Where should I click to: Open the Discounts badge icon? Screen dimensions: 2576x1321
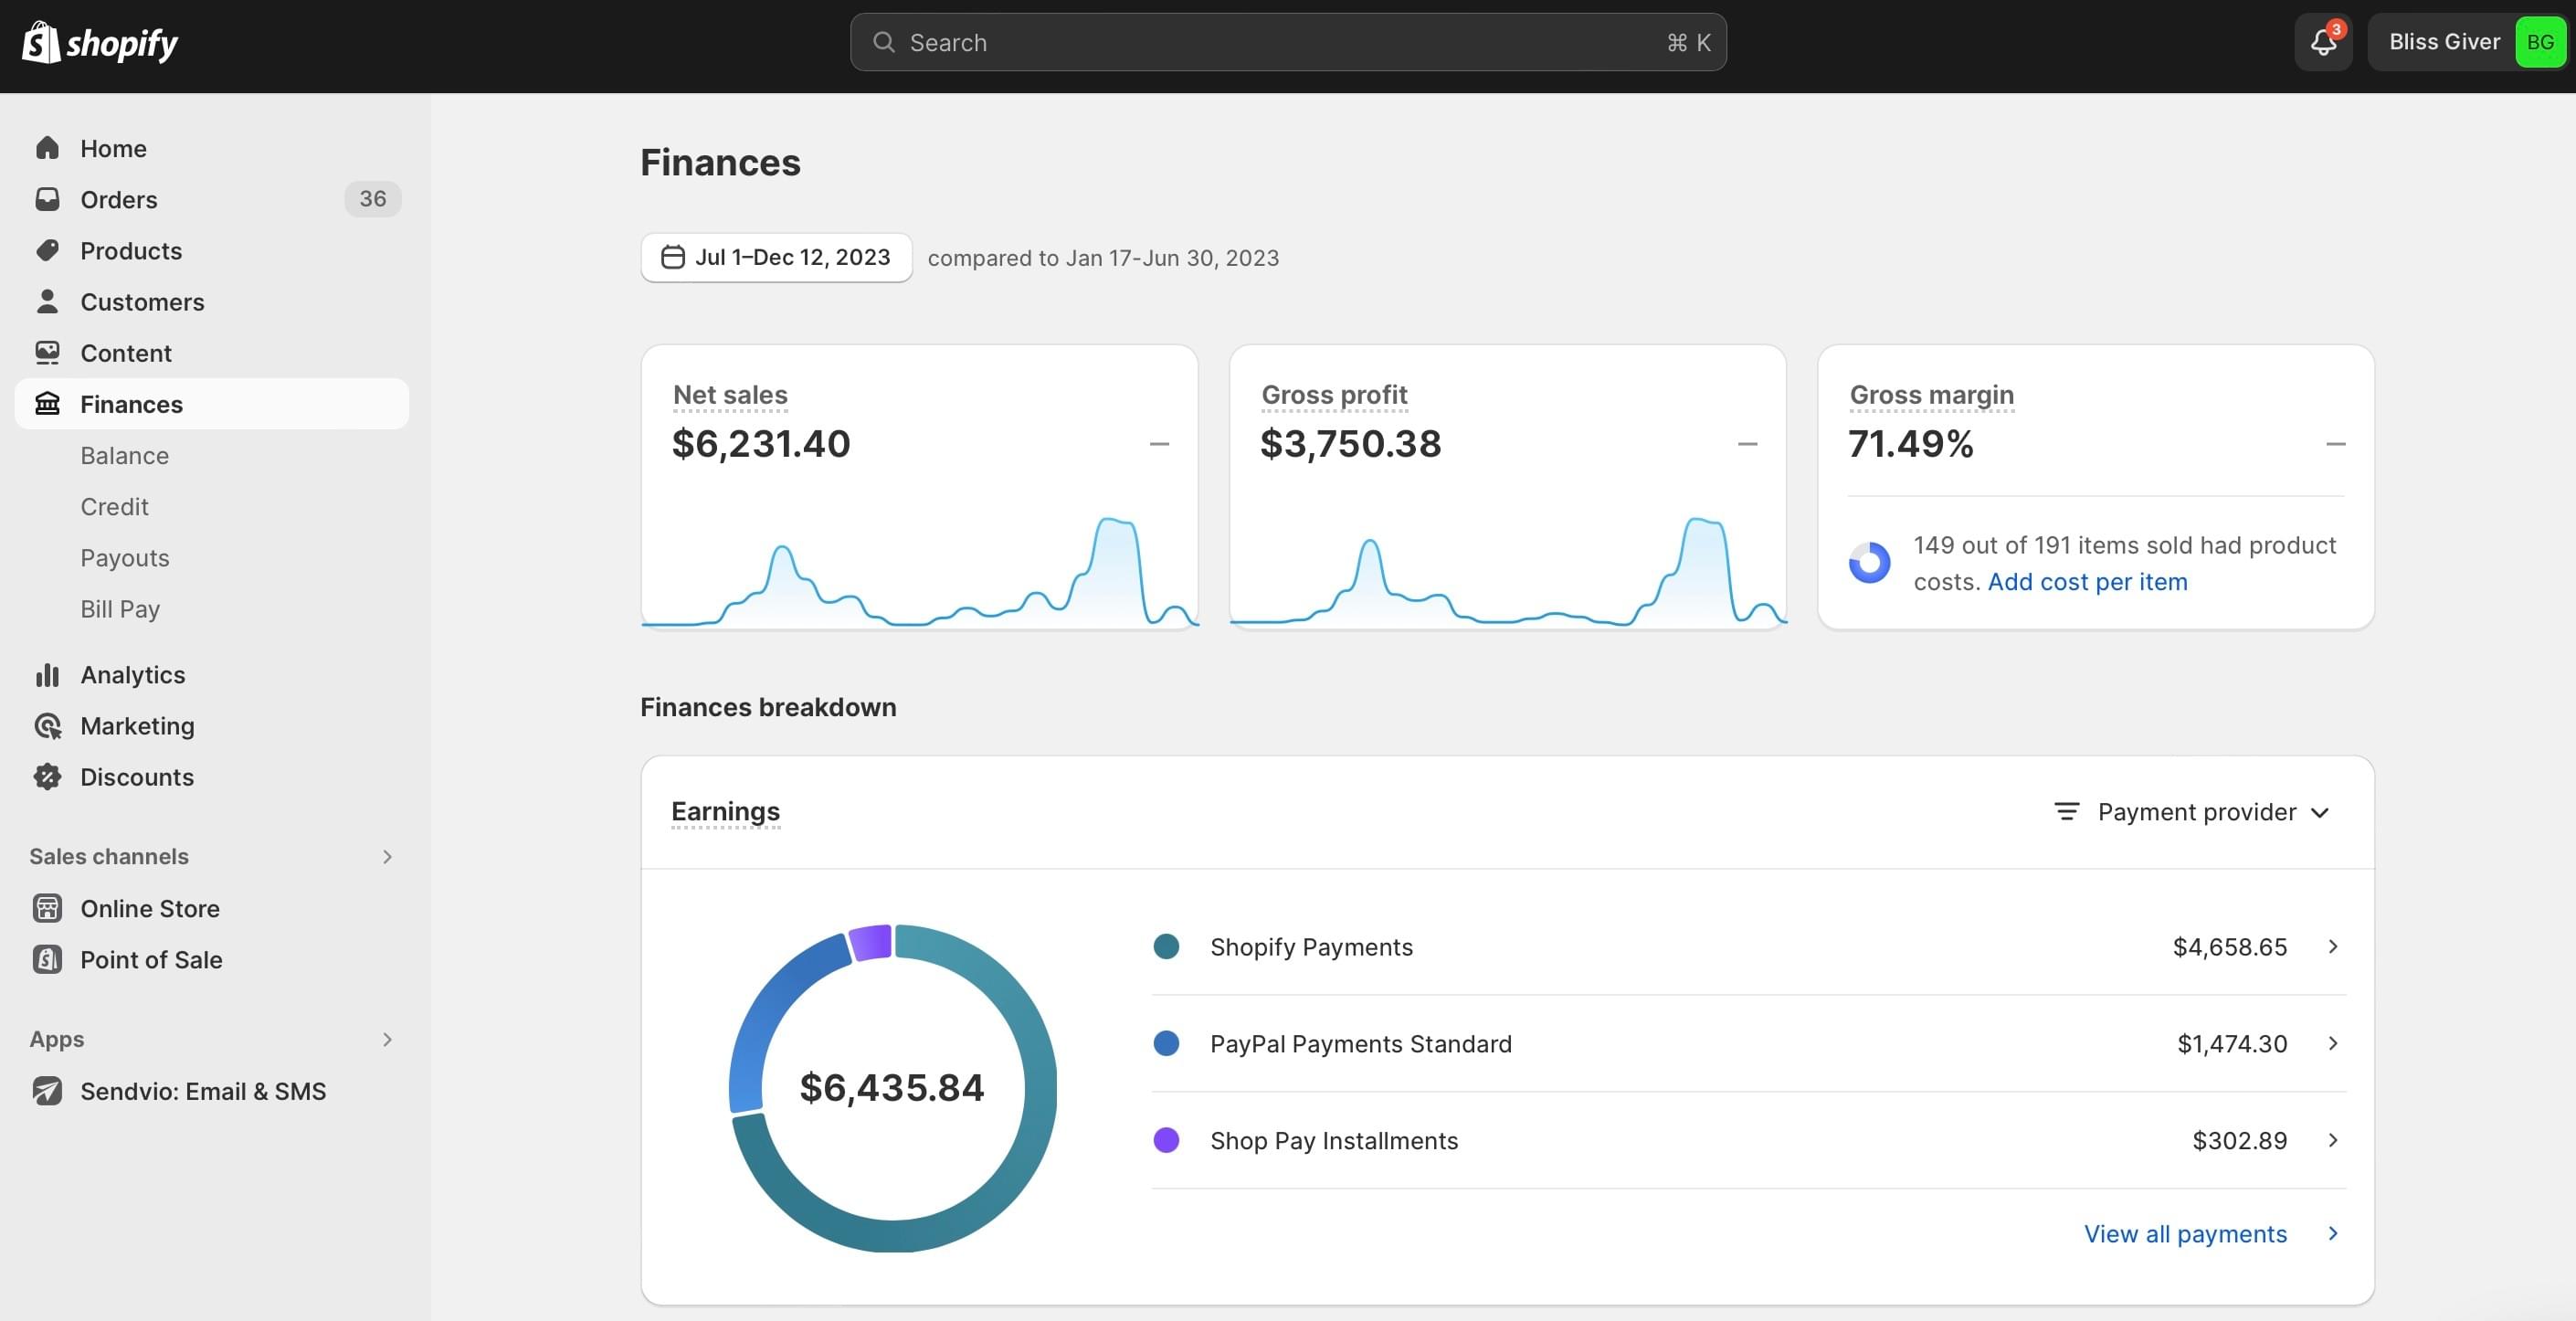coord(47,777)
